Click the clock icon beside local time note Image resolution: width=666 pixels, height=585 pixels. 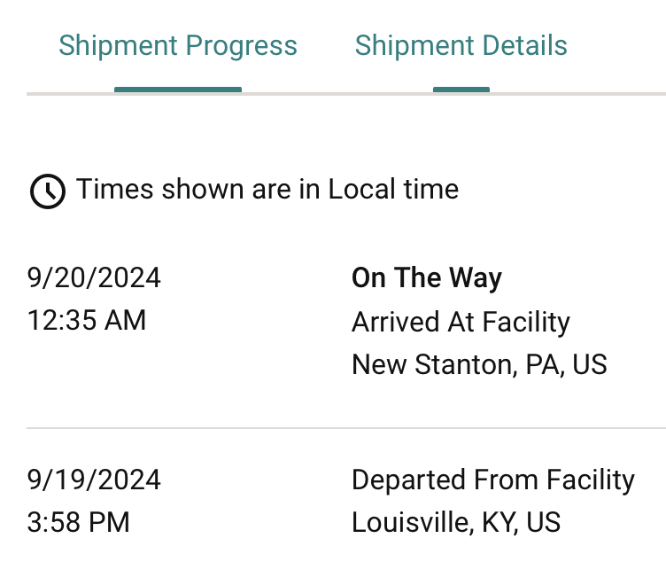pos(48,191)
